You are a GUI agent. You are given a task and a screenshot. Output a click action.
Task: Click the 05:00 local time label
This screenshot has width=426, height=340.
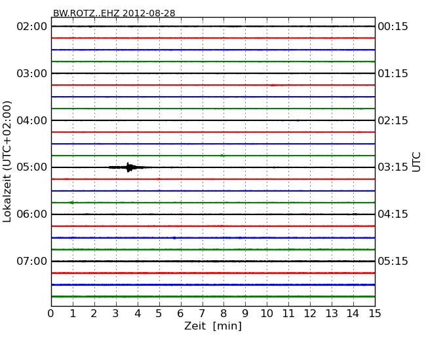[x=32, y=167]
